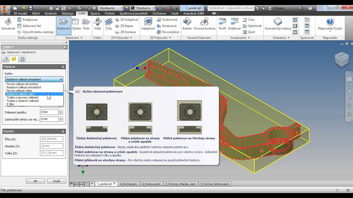Click the Zrušit button
353x198 pixels.
[x=57, y=181]
